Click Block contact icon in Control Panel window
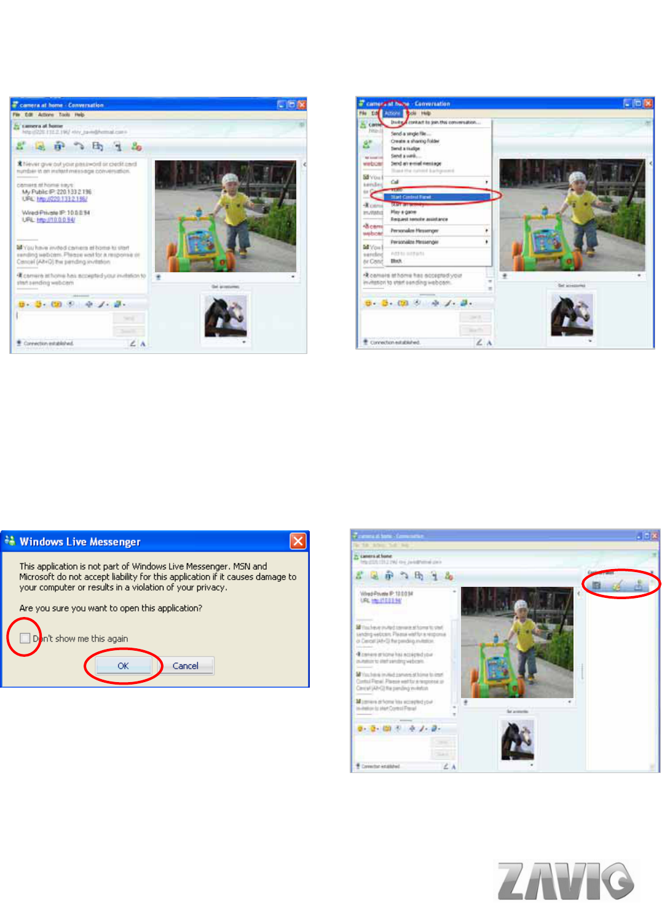The height and width of the screenshot is (915, 662). point(449,576)
